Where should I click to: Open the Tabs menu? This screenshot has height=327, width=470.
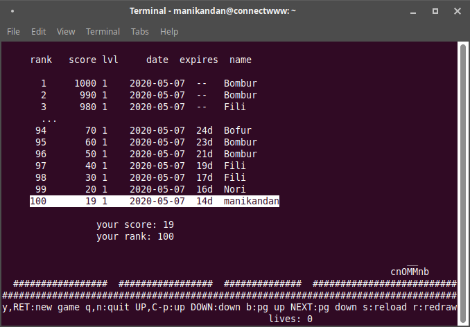coord(139,31)
